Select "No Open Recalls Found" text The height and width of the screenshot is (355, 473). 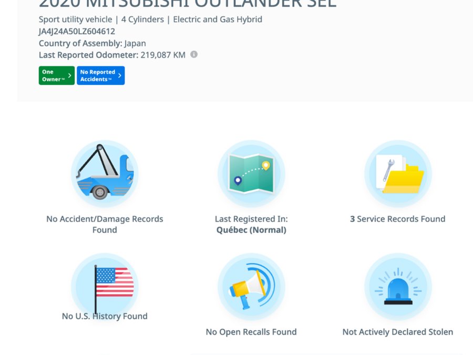click(x=251, y=332)
